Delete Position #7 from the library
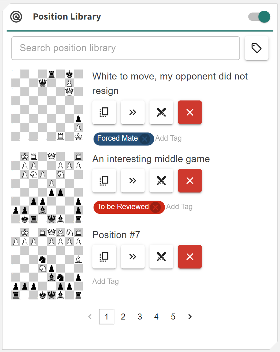 (190, 257)
